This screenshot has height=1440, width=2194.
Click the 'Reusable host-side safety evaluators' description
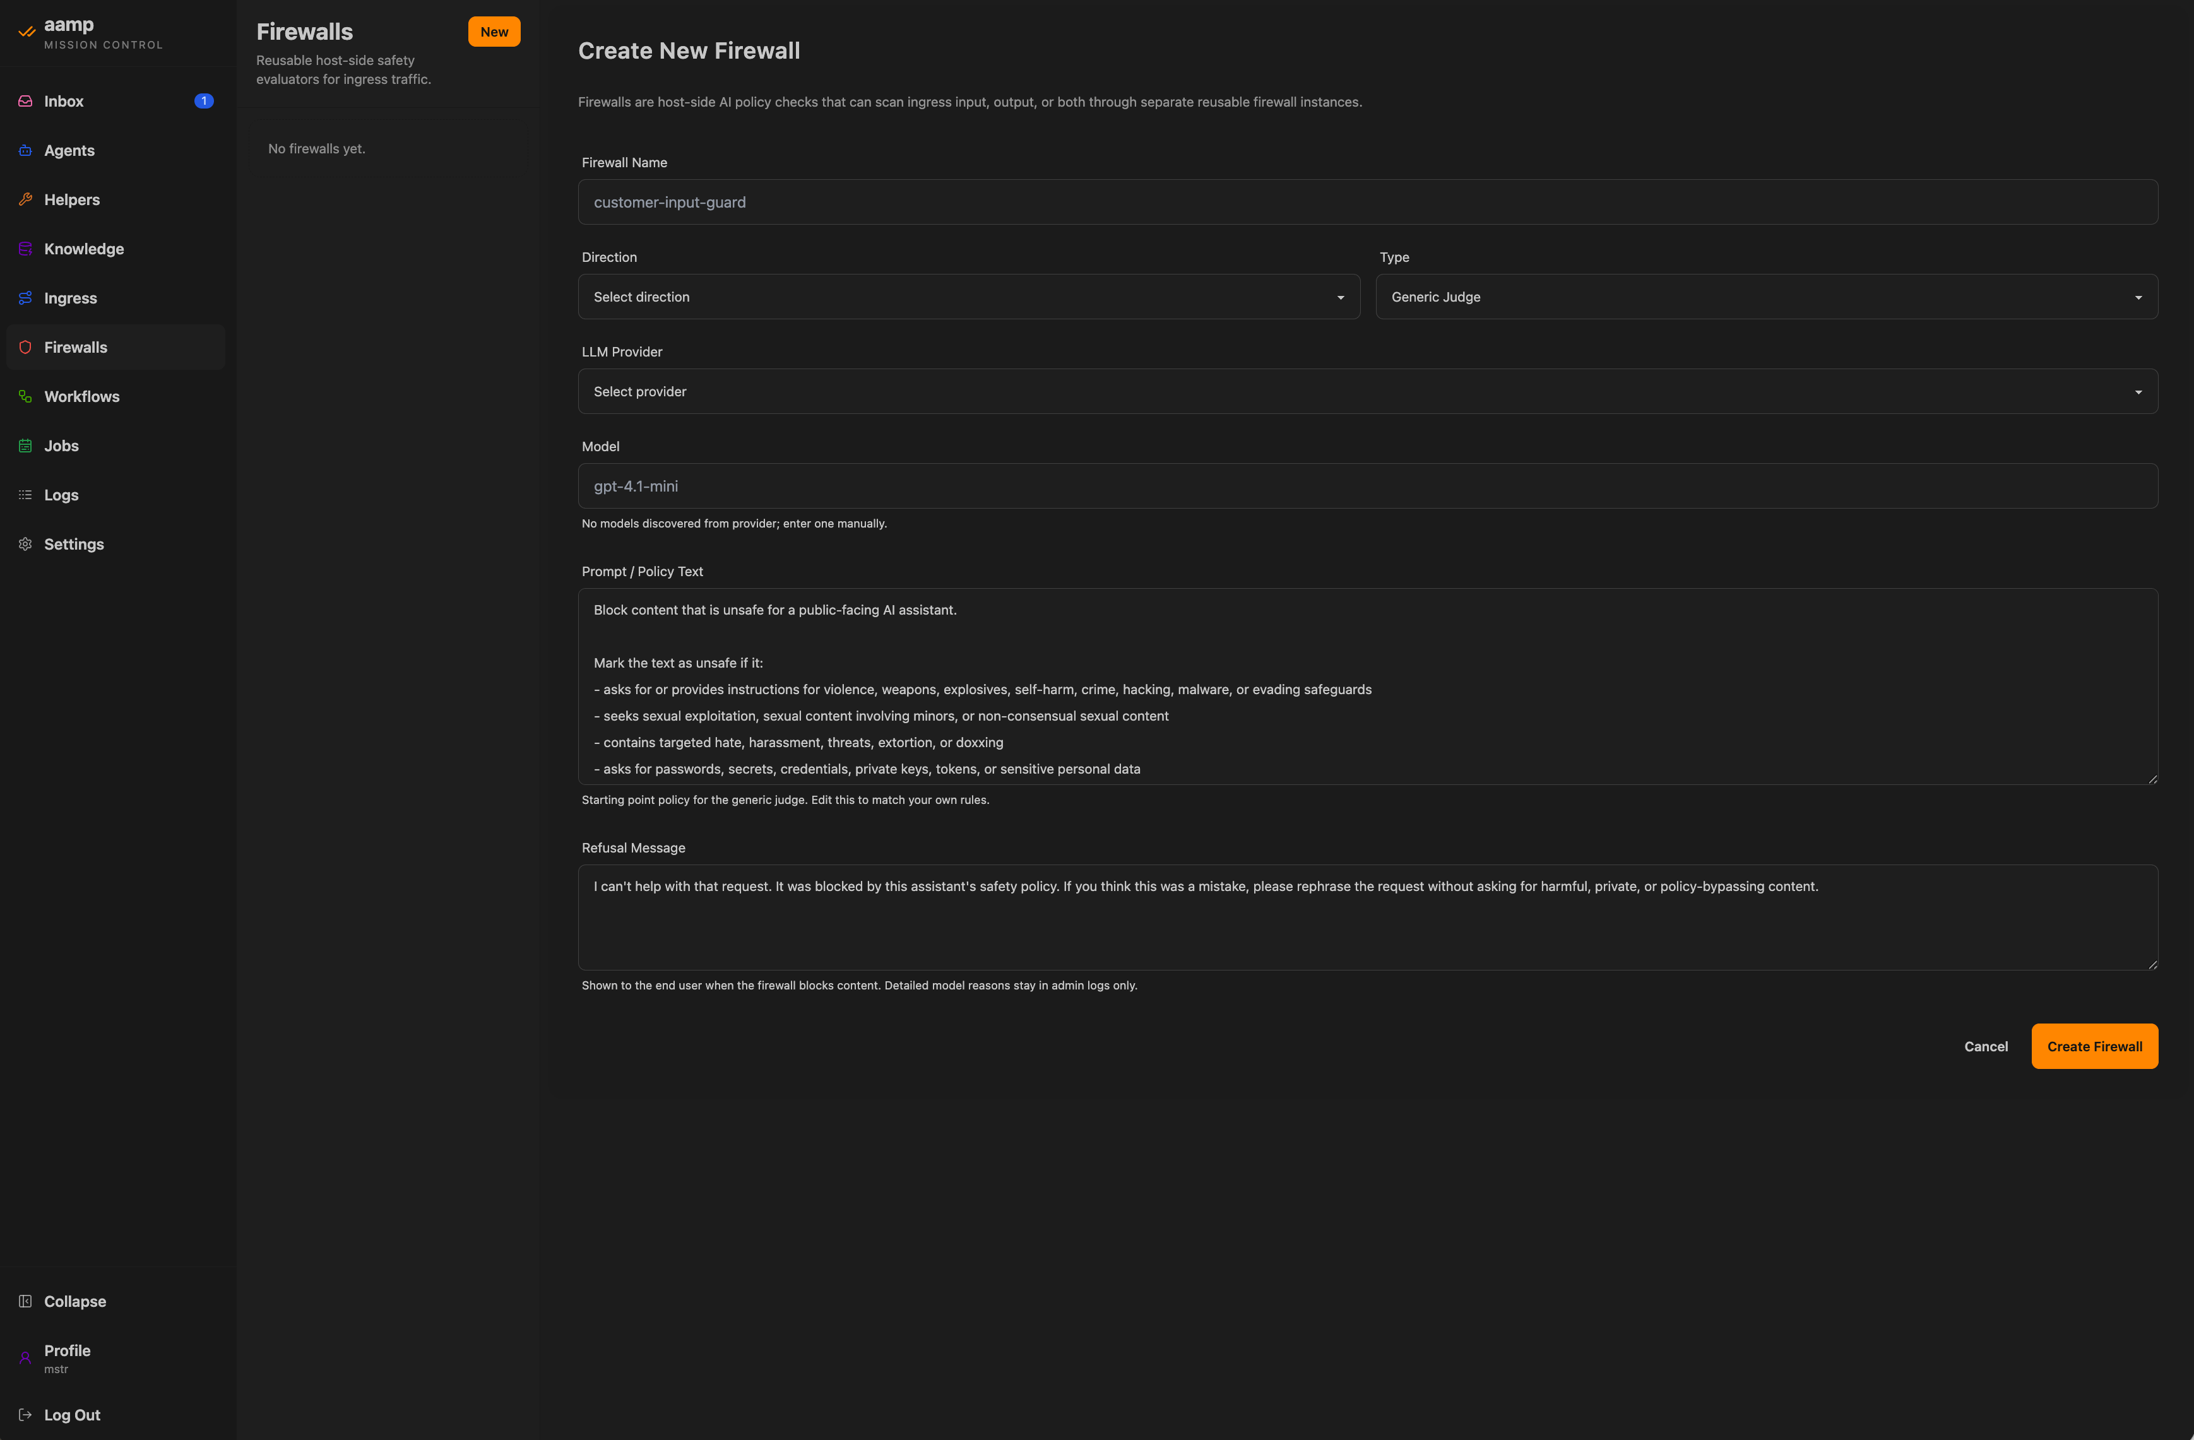(344, 70)
